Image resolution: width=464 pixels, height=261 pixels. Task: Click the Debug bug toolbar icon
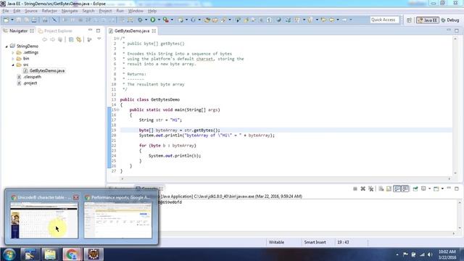pos(140,20)
